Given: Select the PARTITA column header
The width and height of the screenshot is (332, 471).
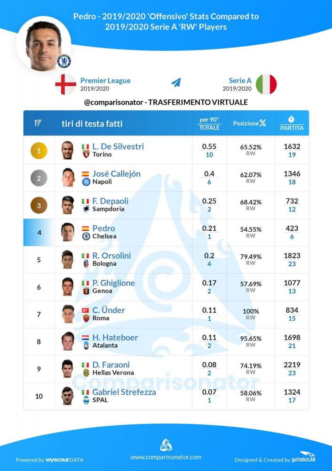Looking at the screenshot, I should click(292, 123).
